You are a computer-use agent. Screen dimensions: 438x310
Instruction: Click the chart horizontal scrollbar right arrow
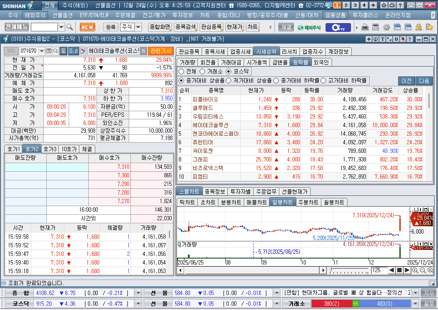pos(323,270)
